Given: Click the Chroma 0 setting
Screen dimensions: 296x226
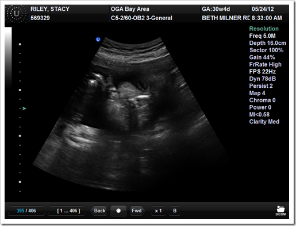Looking at the screenshot, I should tap(262, 100).
